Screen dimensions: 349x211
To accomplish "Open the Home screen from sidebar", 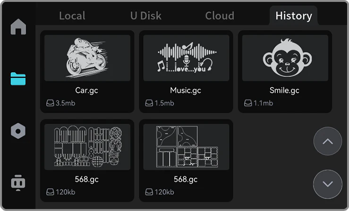I will click(x=18, y=27).
